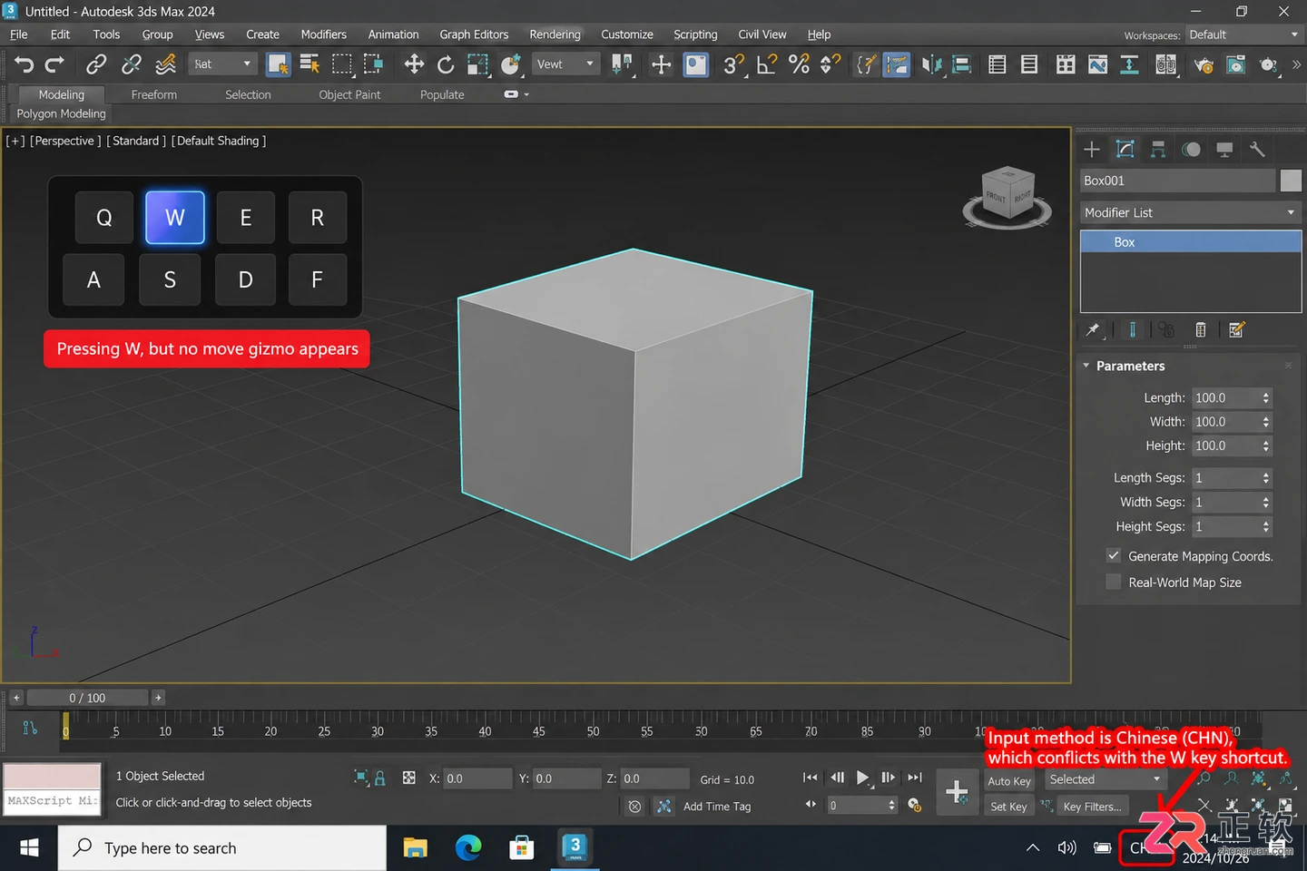Open Key Filters dialog
Image resolution: width=1307 pixels, height=871 pixels.
click(x=1092, y=806)
